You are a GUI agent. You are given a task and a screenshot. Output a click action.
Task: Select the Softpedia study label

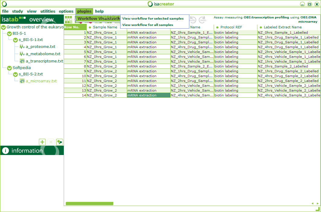(x=21, y=68)
